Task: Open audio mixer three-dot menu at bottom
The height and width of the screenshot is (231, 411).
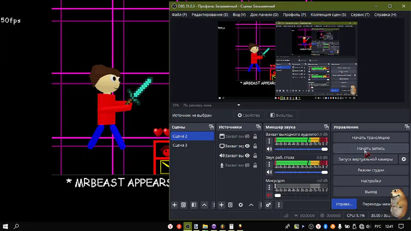Action: pos(279,205)
